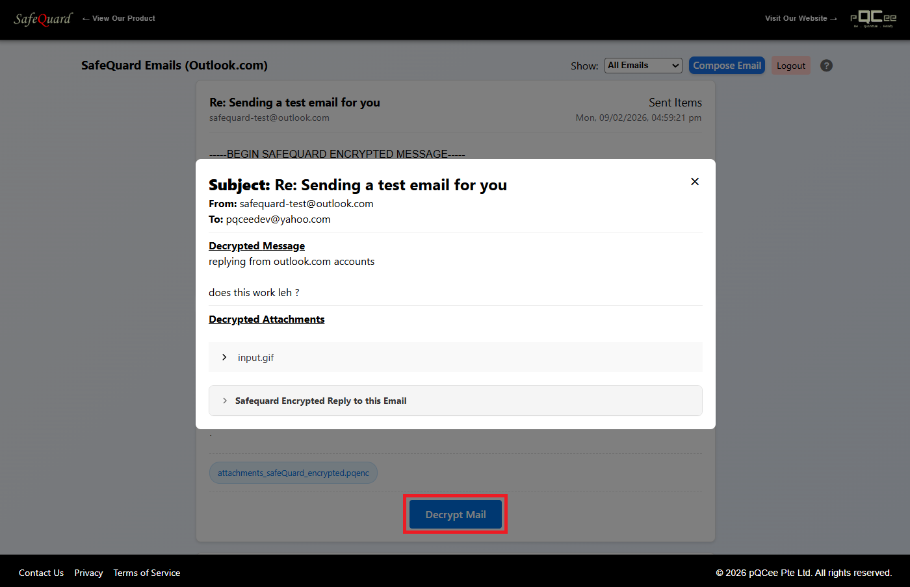
Task: Click the pQCee logo at top right
Action: (x=873, y=19)
